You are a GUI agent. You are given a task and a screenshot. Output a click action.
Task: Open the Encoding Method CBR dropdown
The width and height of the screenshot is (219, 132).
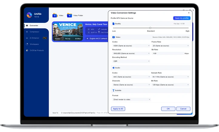point(131,61)
